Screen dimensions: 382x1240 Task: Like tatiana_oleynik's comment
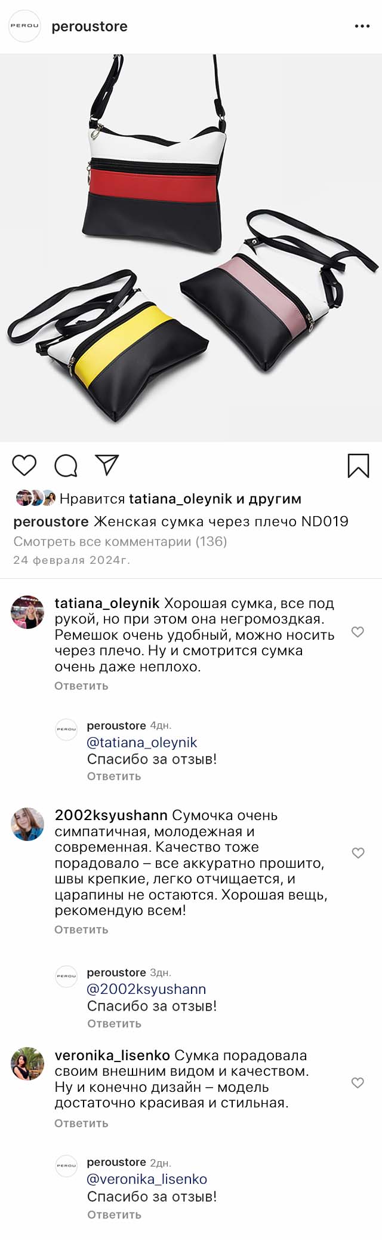click(x=358, y=632)
